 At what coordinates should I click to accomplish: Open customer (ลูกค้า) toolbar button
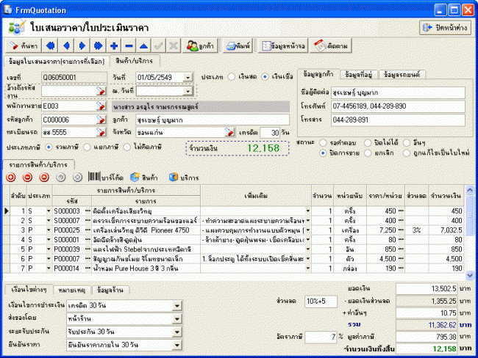point(200,46)
